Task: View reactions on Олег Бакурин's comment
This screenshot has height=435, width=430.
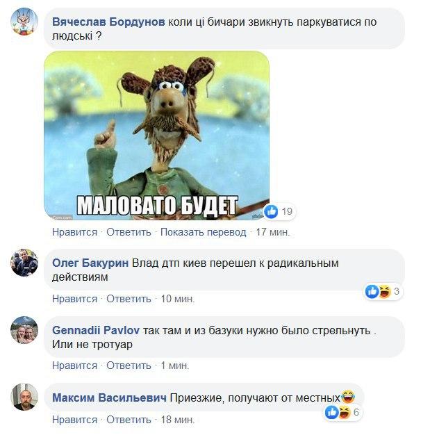Action: pos(383,291)
